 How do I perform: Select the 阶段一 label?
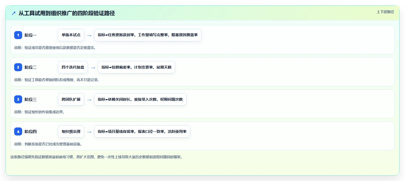pyautogui.click(x=31, y=35)
